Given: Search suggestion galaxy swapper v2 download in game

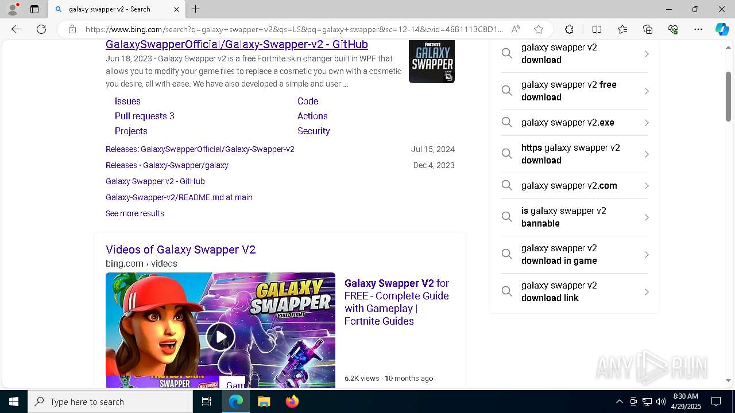Looking at the screenshot, I should point(574,255).
